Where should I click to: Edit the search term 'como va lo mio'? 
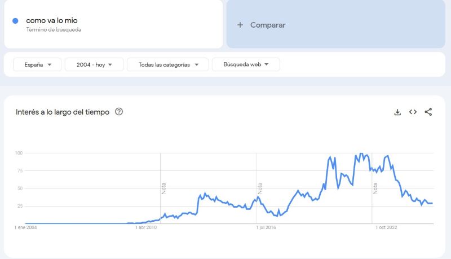click(x=52, y=20)
